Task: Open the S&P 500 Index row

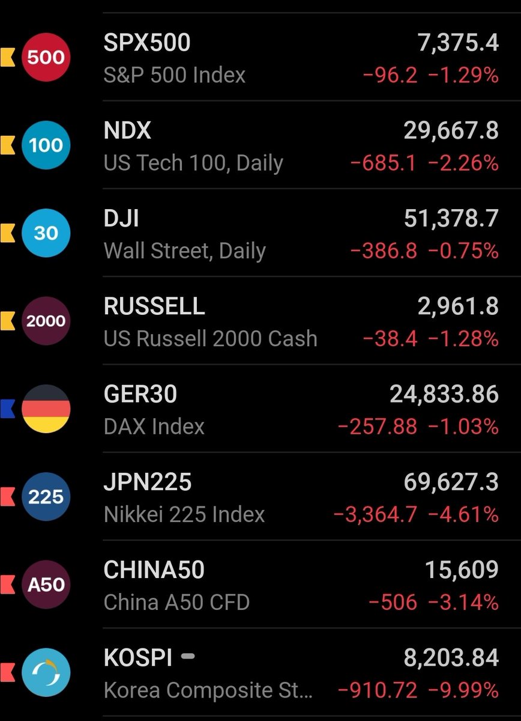Action: 301,58
